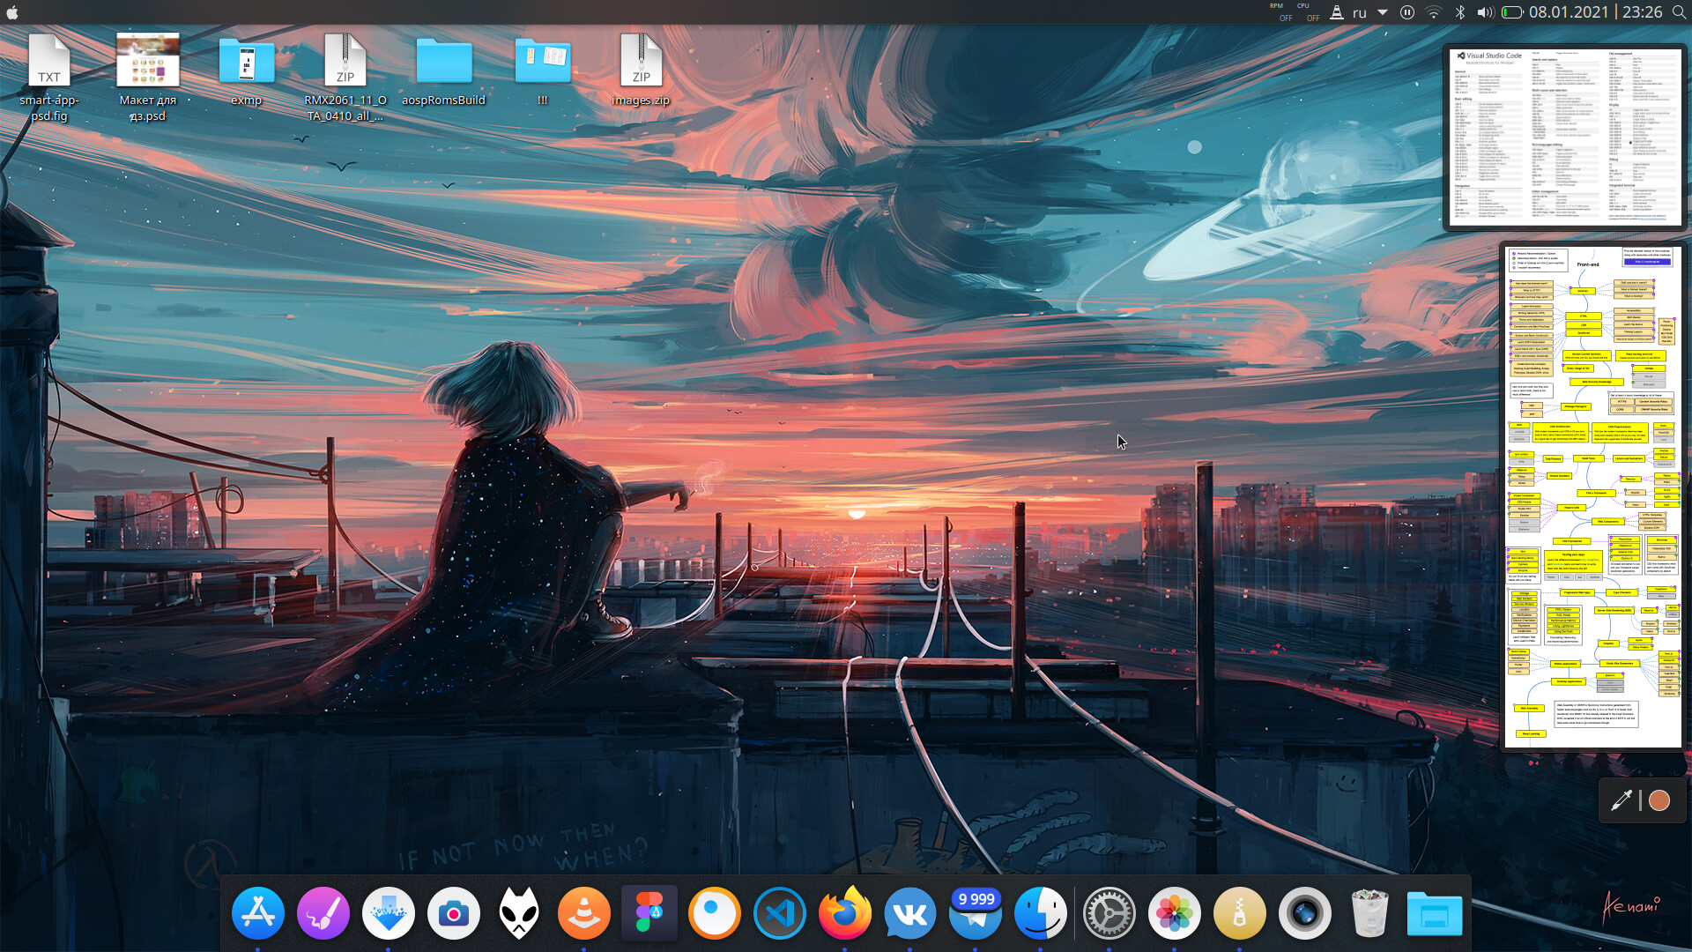
Task: Open Firefox from the dock
Action: (x=844, y=912)
